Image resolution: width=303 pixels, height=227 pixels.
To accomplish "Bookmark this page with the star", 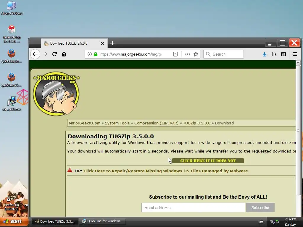I will coord(196,54).
